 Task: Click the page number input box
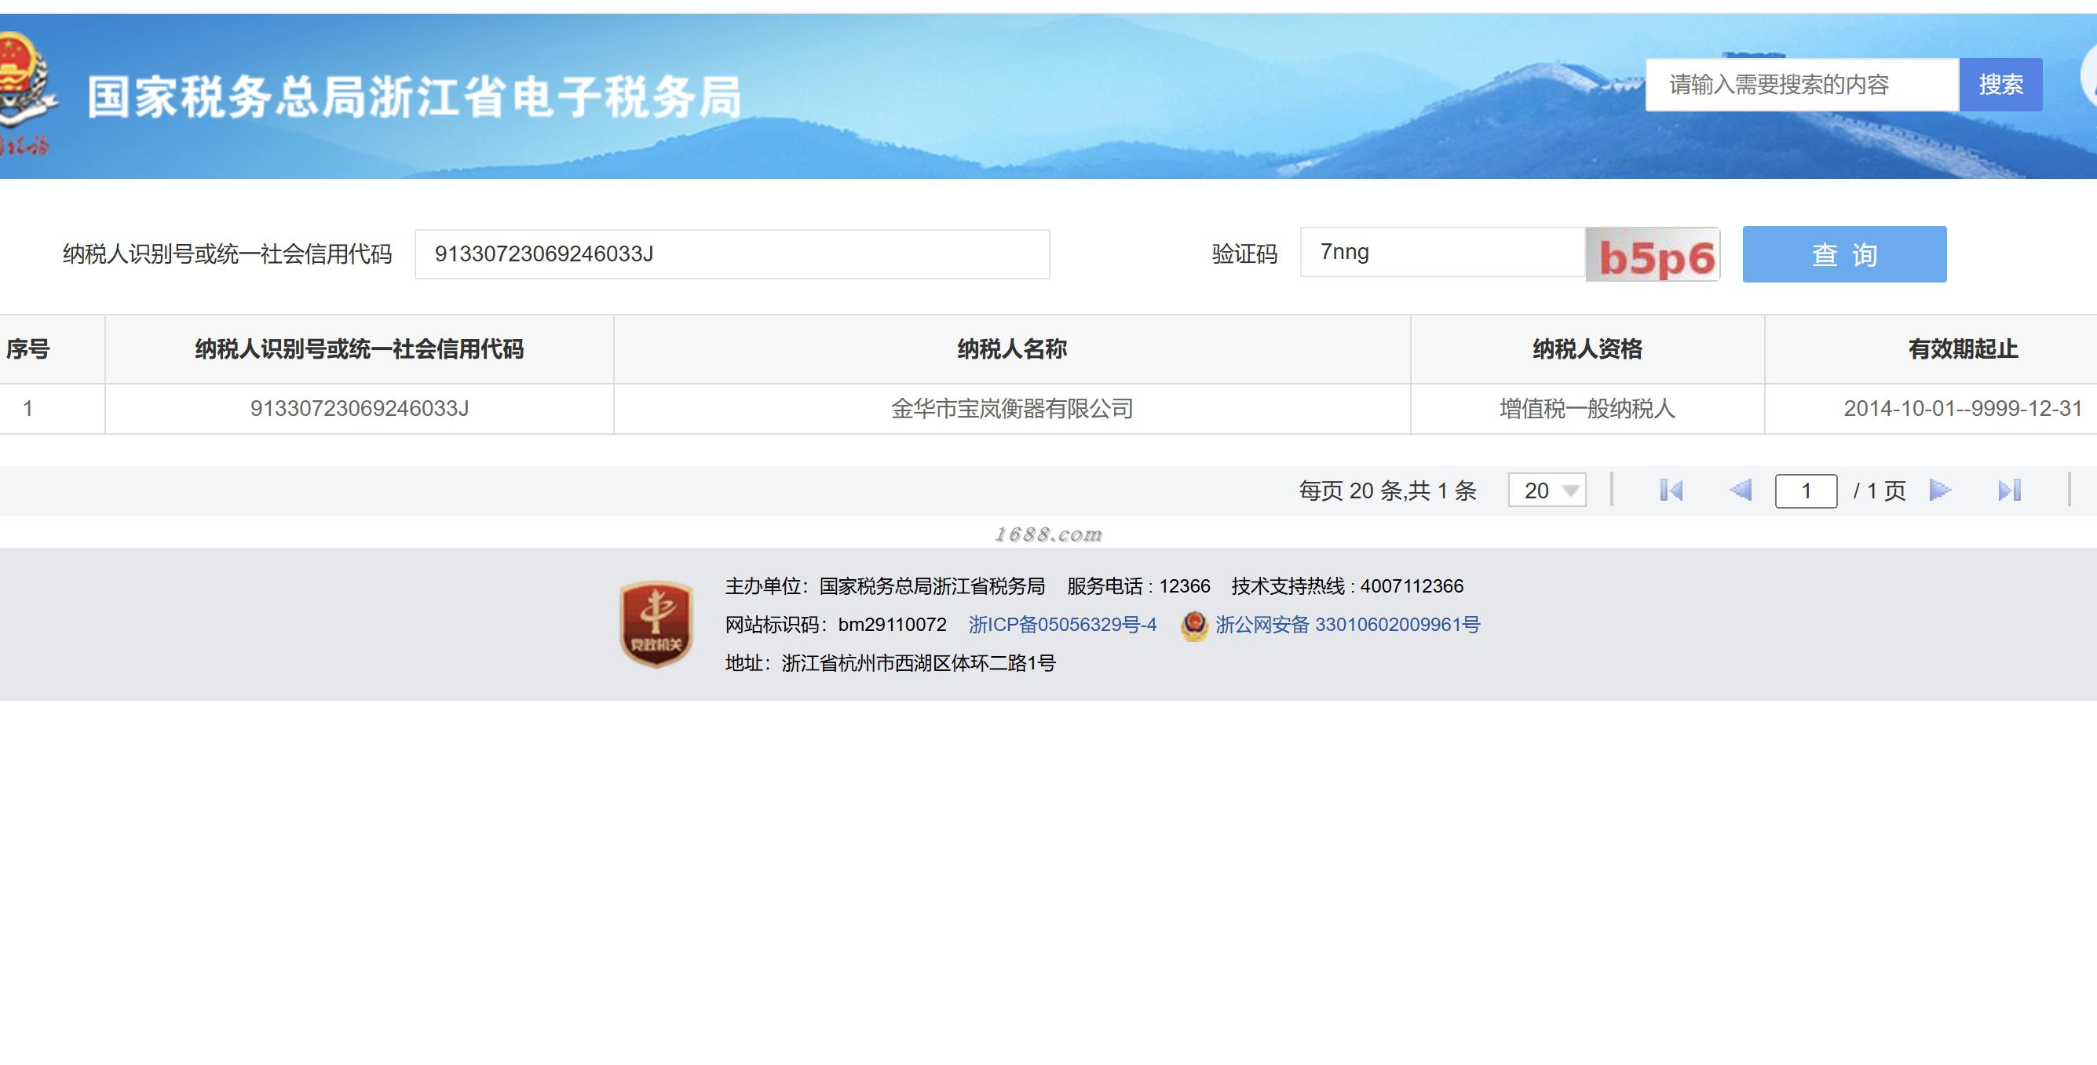click(x=1806, y=491)
